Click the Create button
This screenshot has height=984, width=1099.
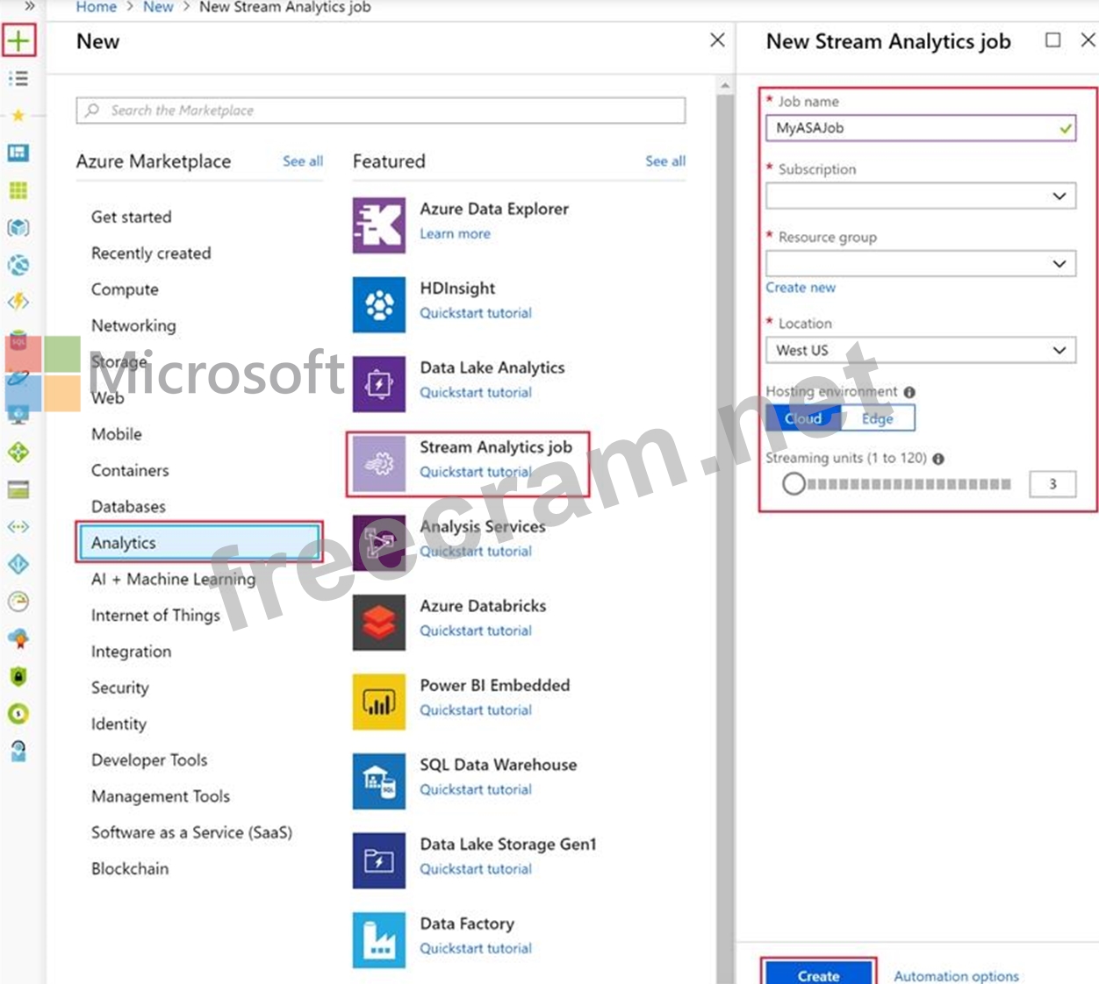click(819, 973)
